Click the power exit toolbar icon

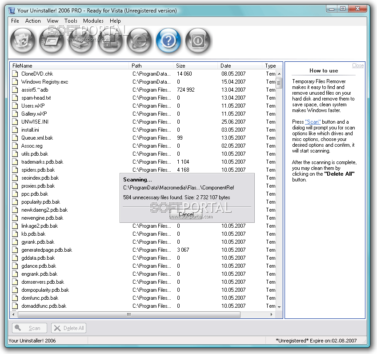pyautogui.click(x=198, y=41)
